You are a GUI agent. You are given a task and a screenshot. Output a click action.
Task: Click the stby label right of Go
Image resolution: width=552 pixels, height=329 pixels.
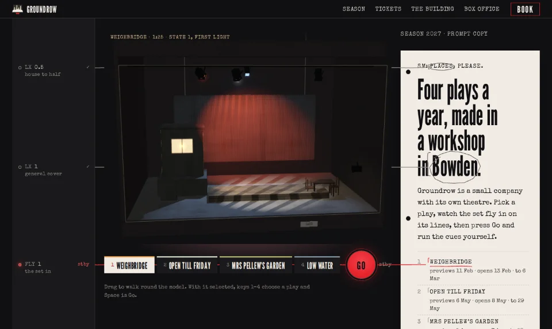(385, 264)
